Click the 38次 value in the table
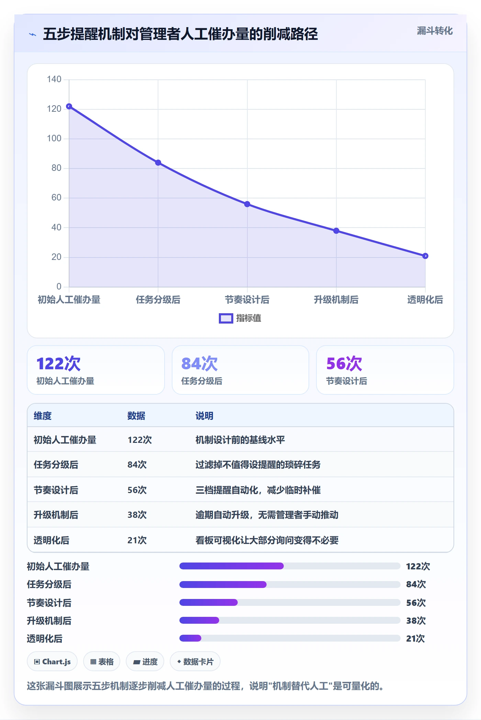Viewport: 481px width, 720px height. pyautogui.click(x=137, y=515)
